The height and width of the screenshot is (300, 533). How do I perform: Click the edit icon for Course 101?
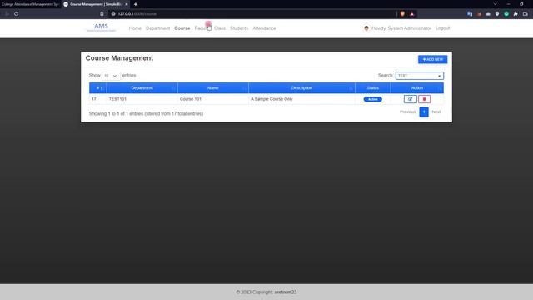click(x=411, y=99)
